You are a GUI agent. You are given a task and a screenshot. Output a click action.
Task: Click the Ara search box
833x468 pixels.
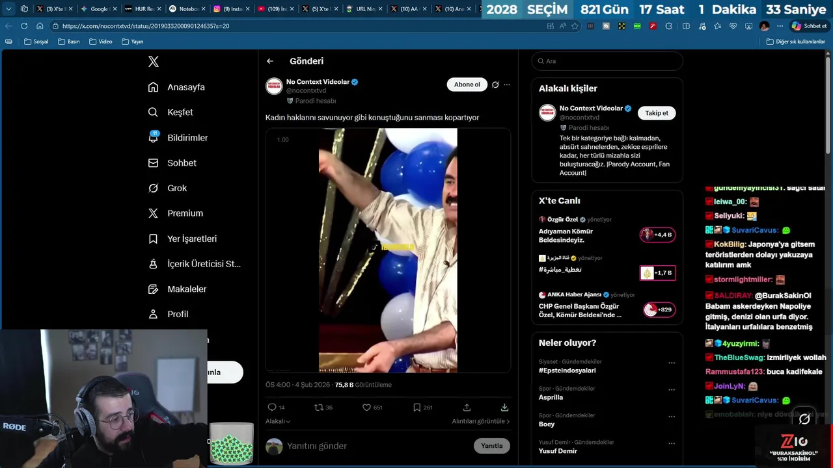(607, 61)
